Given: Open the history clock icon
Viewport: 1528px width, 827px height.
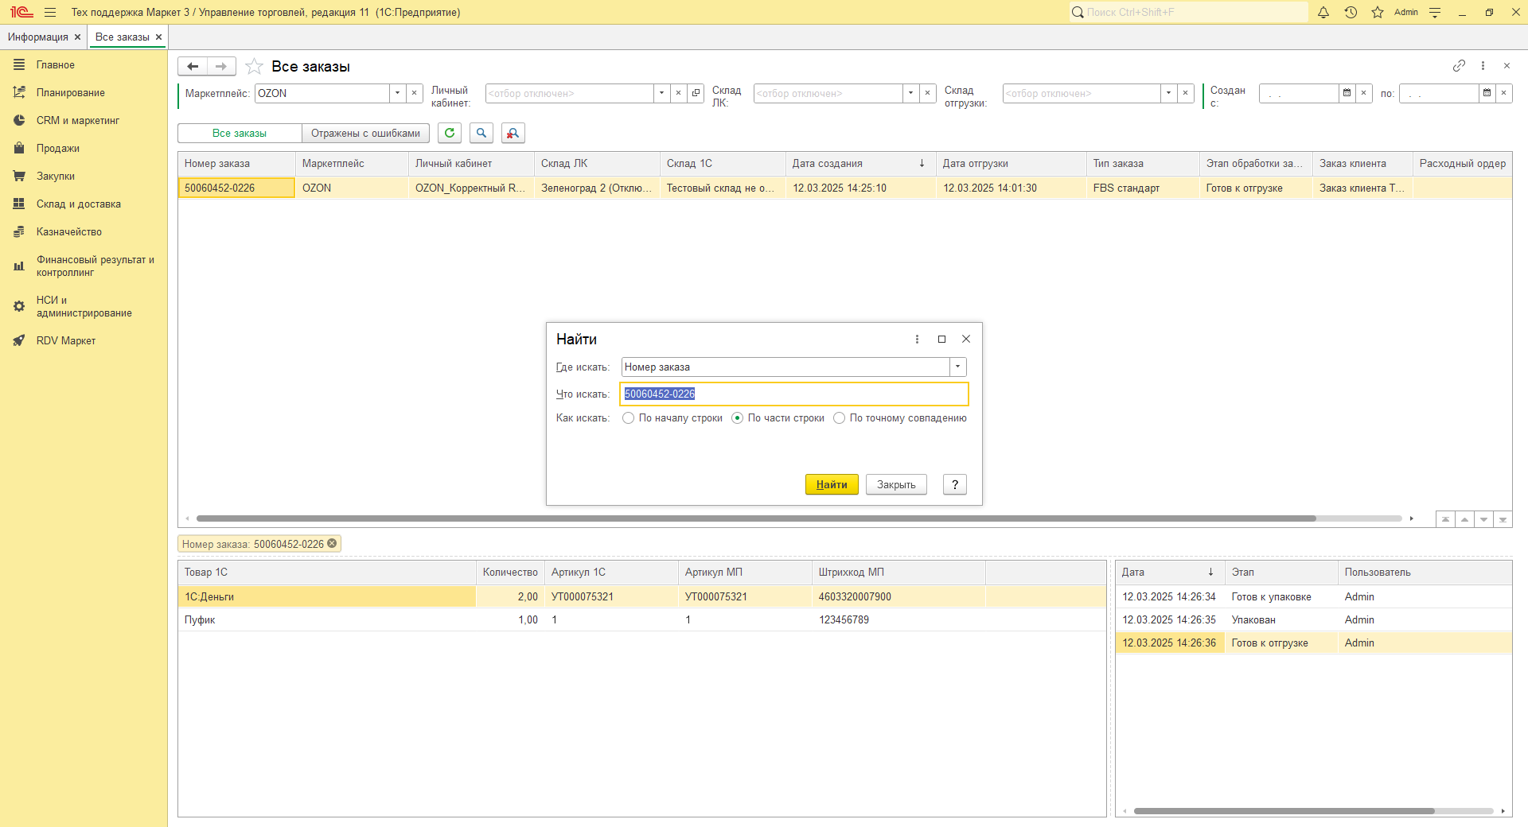Looking at the screenshot, I should pos(1351,13).
